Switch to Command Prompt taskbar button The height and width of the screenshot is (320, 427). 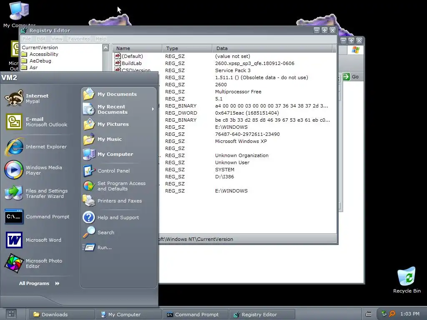pyautogui.click(x=196, y=315)
